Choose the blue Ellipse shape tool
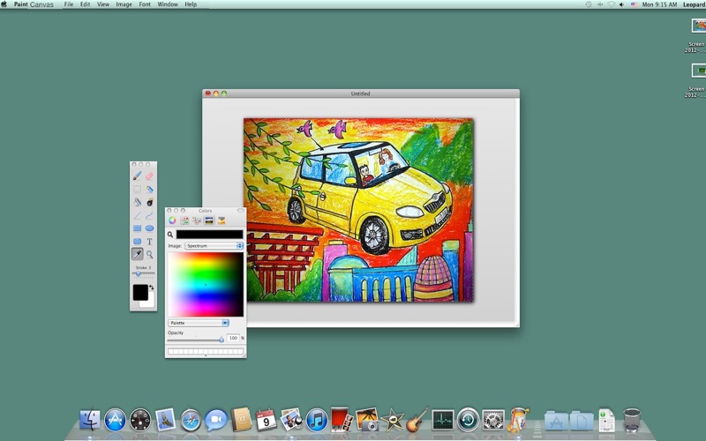The image size is (706, 441). pos(149,228)
